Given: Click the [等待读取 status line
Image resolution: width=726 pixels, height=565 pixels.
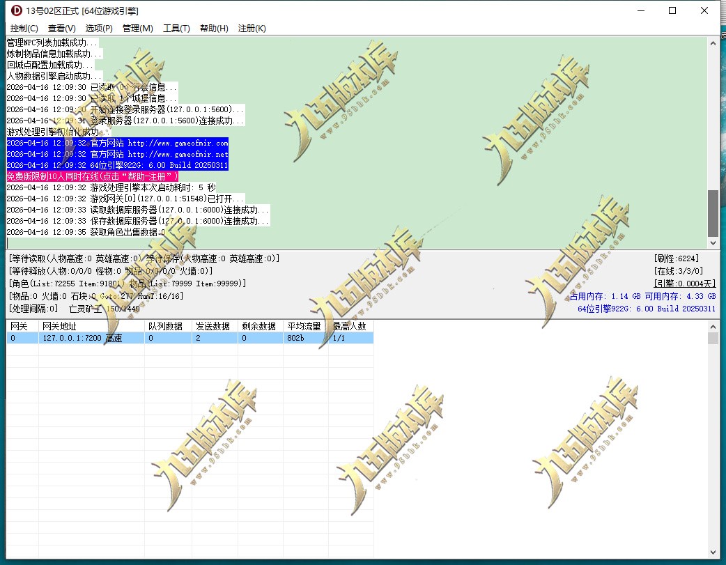Looking at the screenshot, I should coord(144,258).
